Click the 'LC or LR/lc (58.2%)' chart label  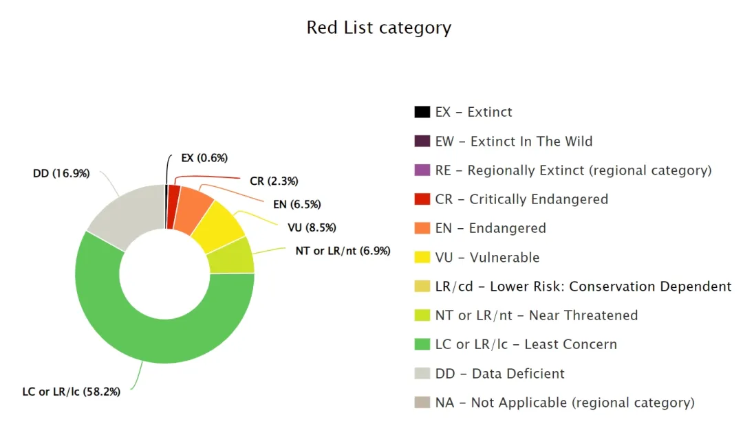[71, 392]
